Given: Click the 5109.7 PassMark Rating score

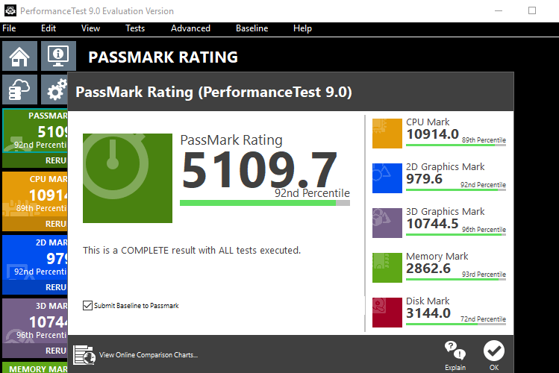Looking at the screenshot, I should point(260,169).
